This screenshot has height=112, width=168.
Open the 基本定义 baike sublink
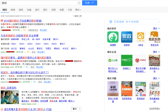coord(25,101)
